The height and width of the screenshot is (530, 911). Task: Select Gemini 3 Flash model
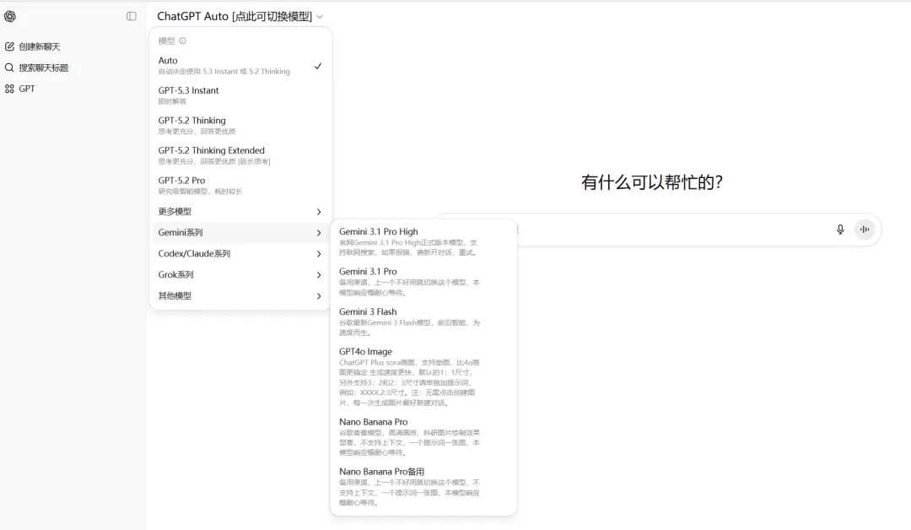(x=423, y=322)
